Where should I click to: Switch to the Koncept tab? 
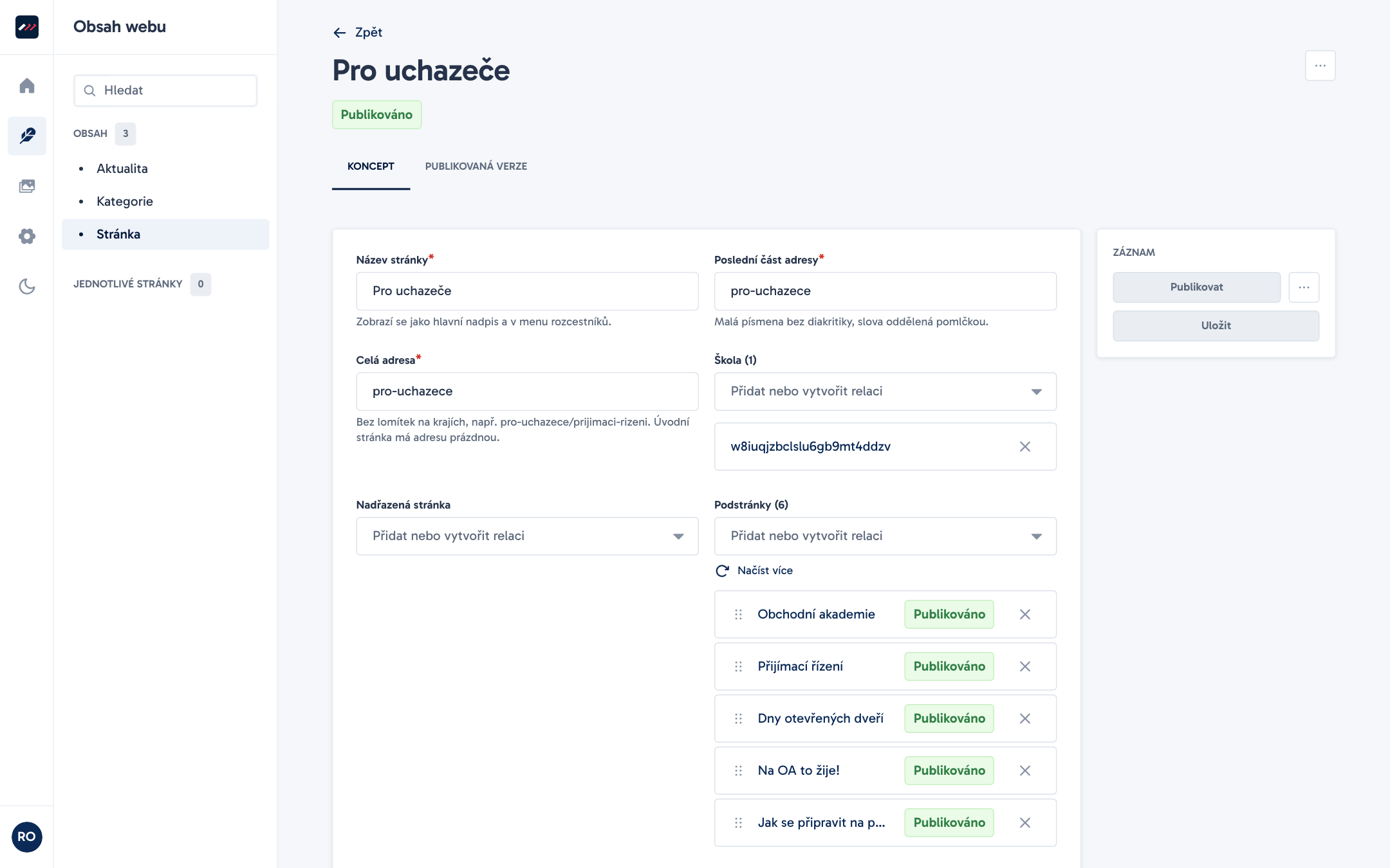pos(371,167)
